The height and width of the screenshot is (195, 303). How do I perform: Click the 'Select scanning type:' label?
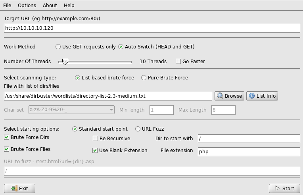pos(30,78)
